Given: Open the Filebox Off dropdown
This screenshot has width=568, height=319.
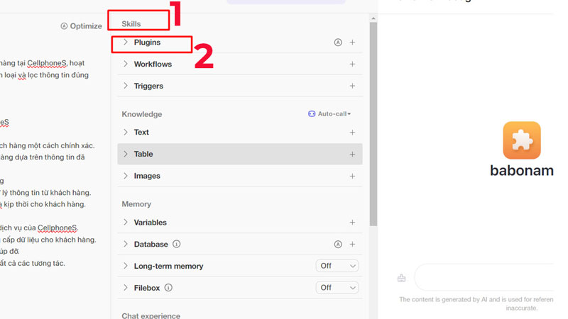Looking at the screenshot, I should (337, 288).
